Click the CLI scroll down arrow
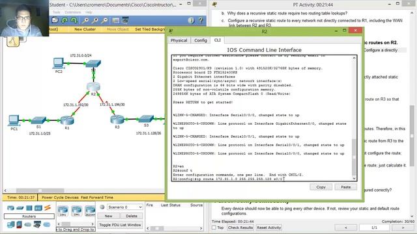 (x=354, y=178)
